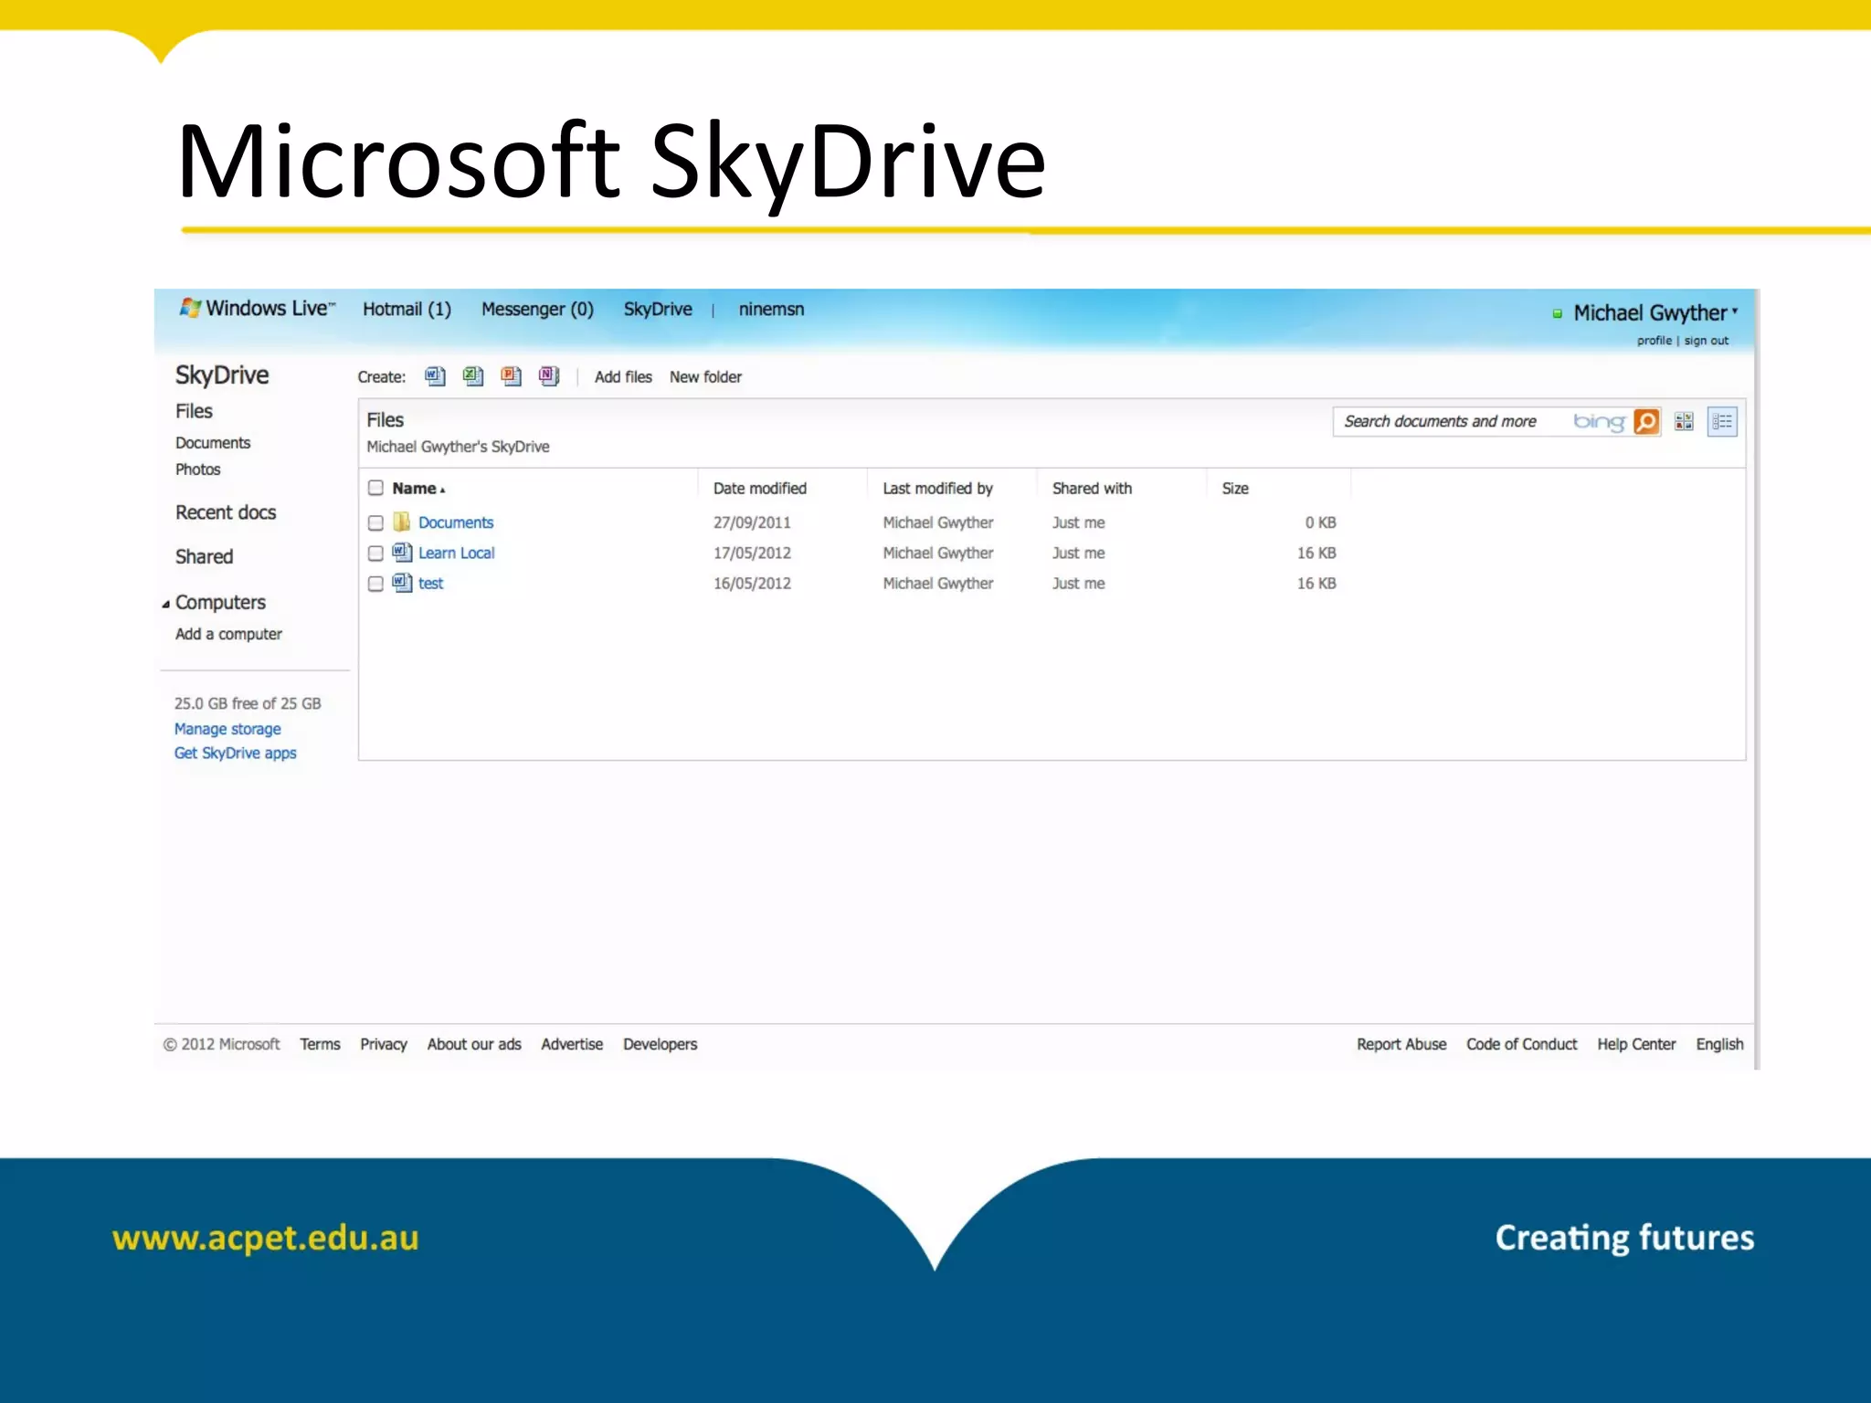This screenshot has width=1871, height=1403.
Task: Open Messenger (0) menu
Action: 537,310
